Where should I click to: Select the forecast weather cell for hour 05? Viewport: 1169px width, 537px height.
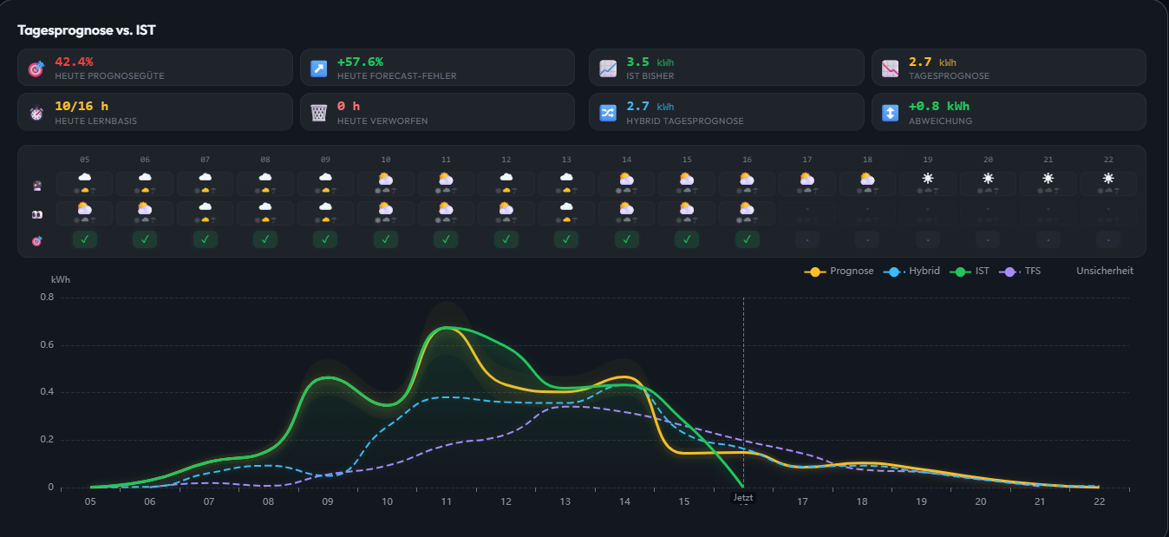(x=84, y=183)
